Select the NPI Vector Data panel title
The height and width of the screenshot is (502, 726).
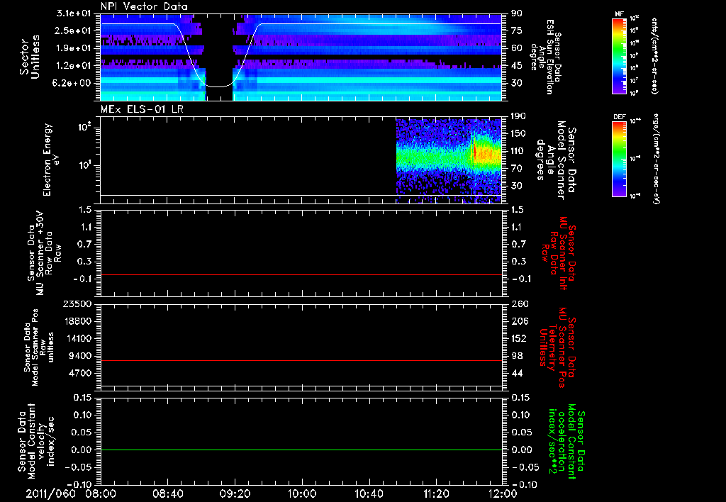pyautogui.click(x=144, y=6)
